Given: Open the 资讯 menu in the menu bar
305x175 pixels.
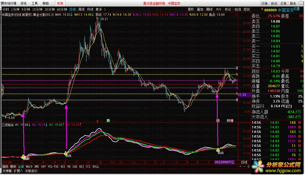Looking at the screenshot, I should (23, 4).
